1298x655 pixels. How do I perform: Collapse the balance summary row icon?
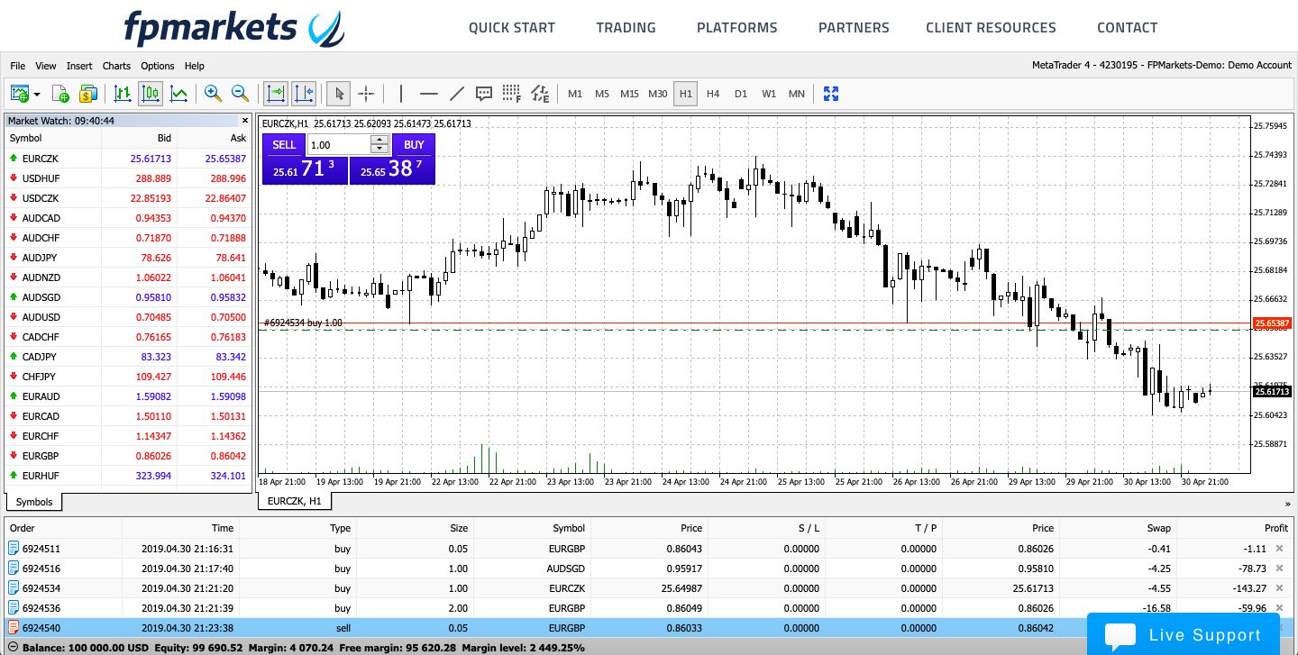[13, 648]
